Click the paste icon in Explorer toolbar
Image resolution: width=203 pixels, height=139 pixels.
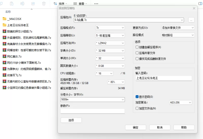click(x=12, y=4)
